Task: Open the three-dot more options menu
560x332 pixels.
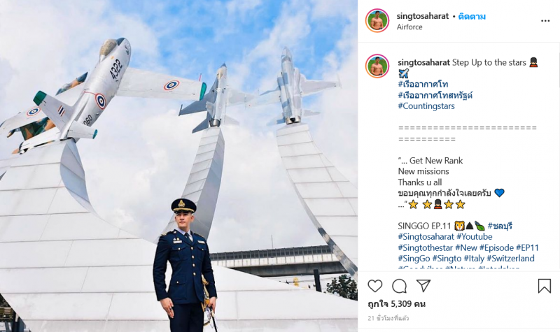Action: pos(545,21)
